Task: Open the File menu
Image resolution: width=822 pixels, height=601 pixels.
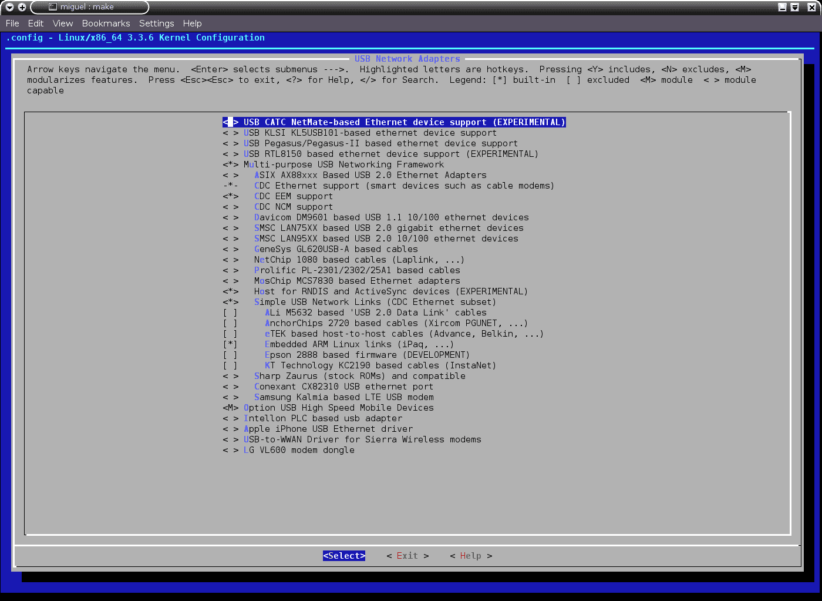Action: [x=12, y=23]
